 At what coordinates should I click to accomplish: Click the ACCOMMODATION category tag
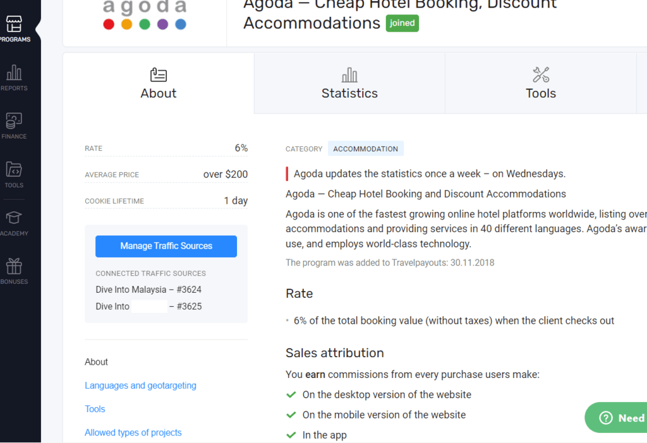pos(365,149)
